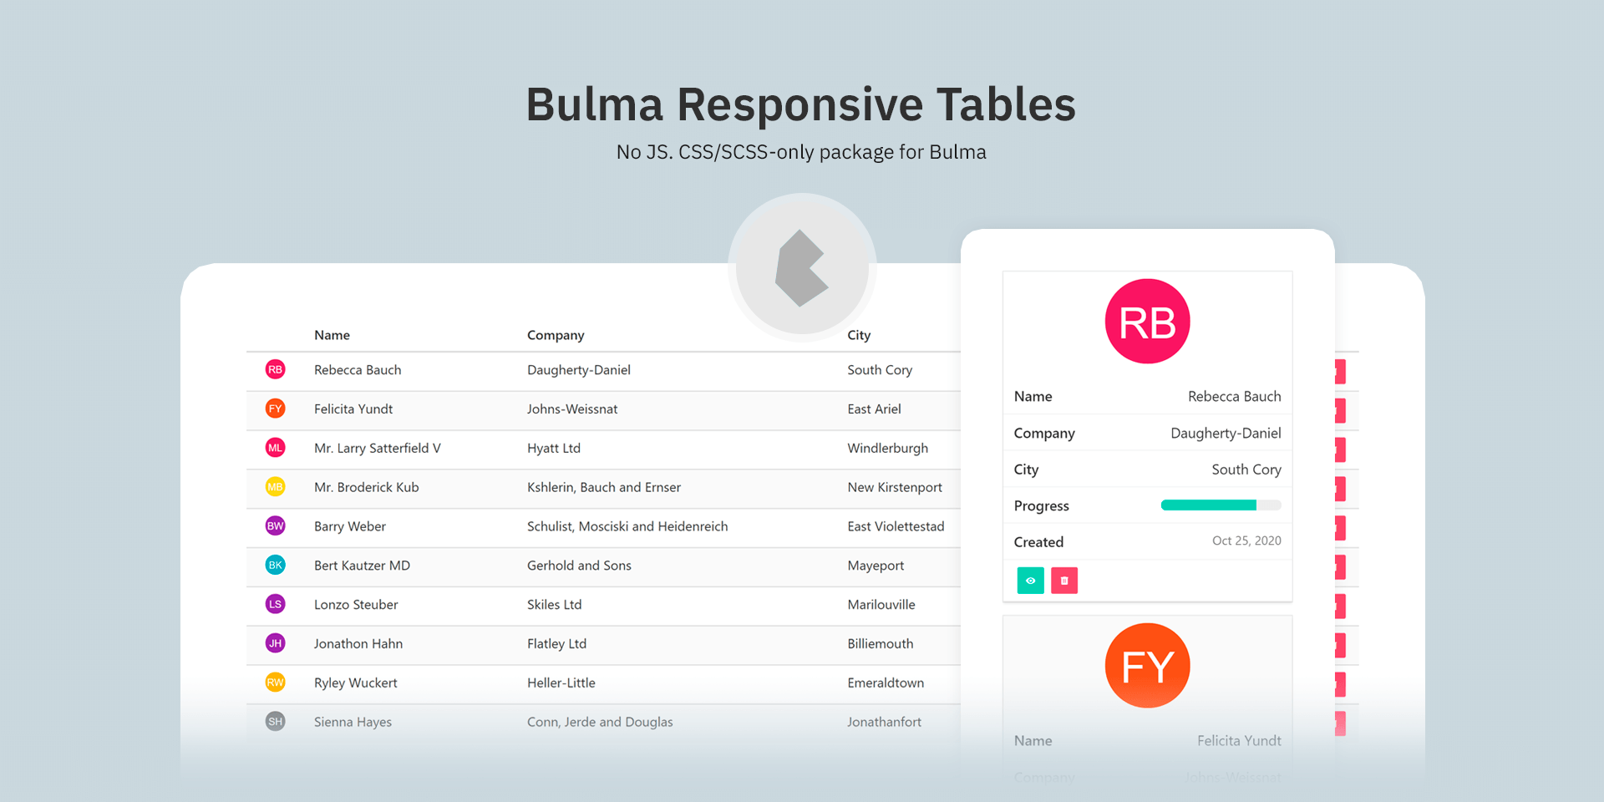Click the Hyatt Ltd company cell

tap(554, 449)
